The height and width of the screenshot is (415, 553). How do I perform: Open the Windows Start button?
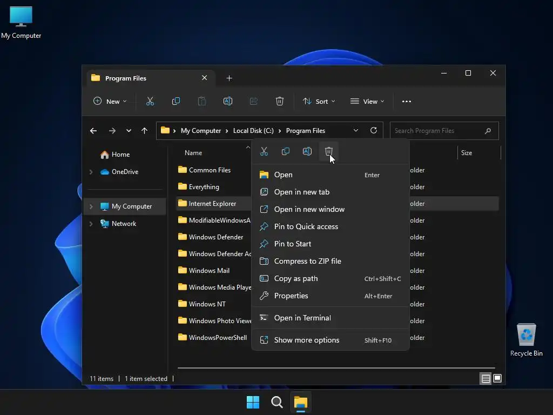253,402
